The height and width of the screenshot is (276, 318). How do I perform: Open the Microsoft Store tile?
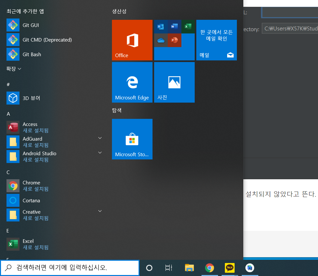click(x=132, y=139)
